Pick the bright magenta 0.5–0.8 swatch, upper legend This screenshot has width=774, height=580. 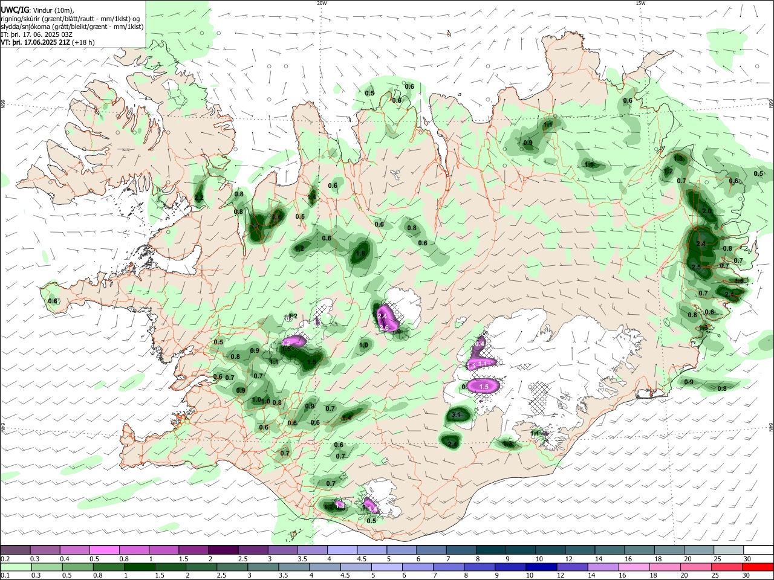[104, 550]
